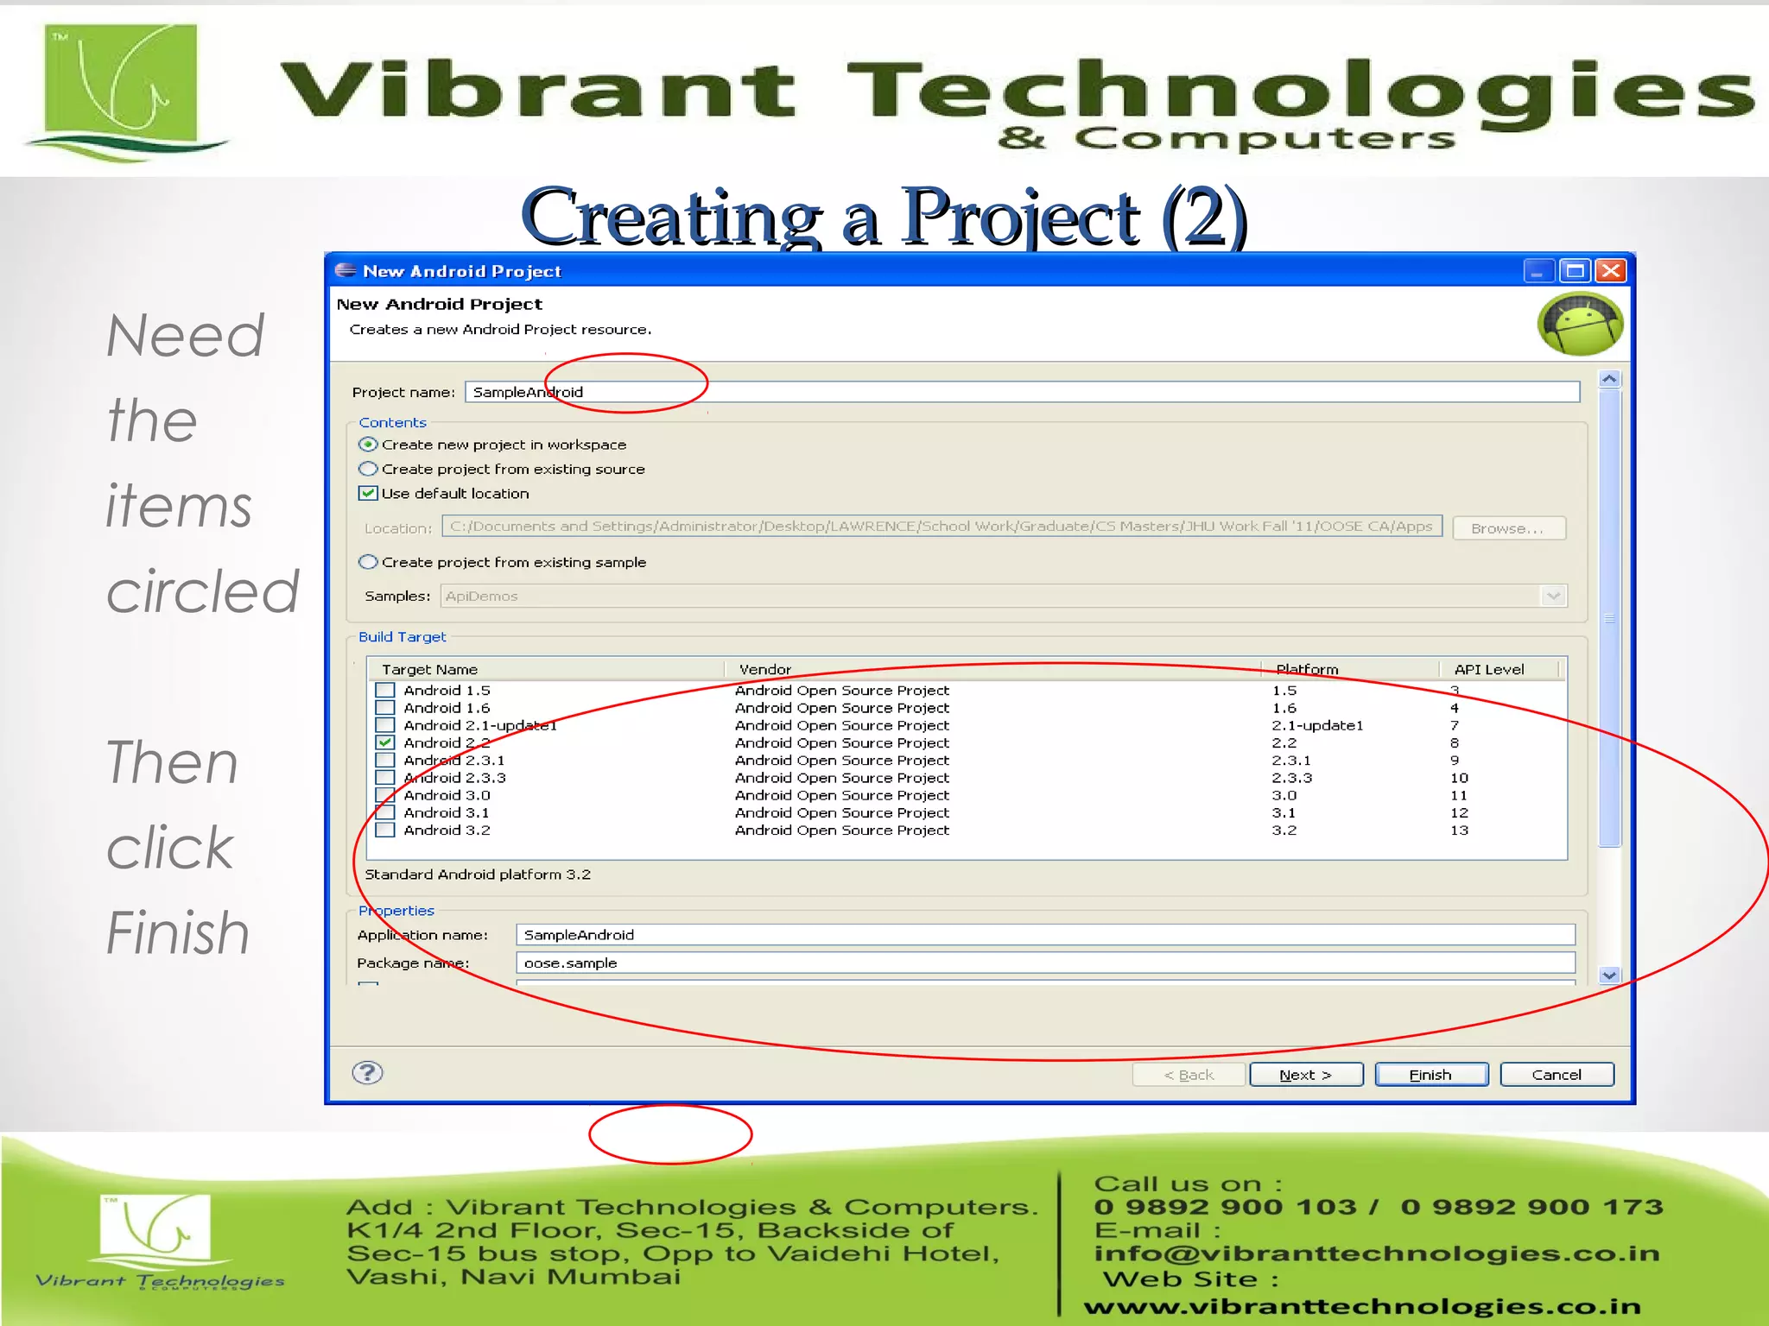This screenshot has height=1326, width=1769.
Task: Click scrollbar down arrow in dialog
Action: click(1608, 976)
